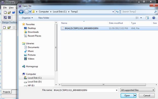Select Homegroup in the navigation pane
158x99 pixels.
32,66
